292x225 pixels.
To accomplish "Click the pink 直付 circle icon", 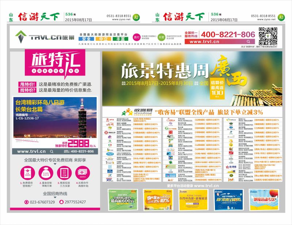I will [x=137, y=37].
